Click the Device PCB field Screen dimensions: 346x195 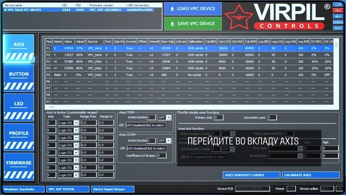252,188
